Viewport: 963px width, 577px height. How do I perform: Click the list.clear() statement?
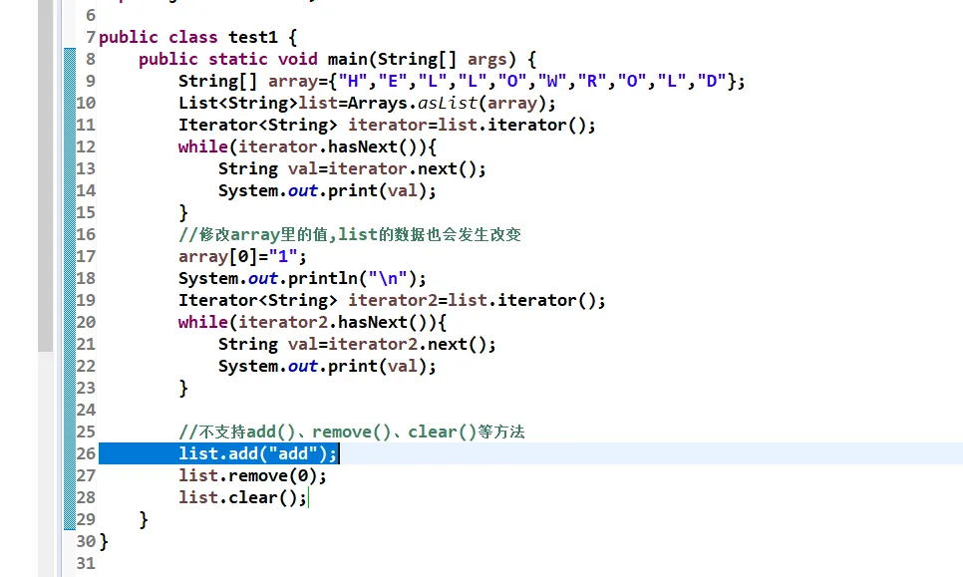[242, 498]
